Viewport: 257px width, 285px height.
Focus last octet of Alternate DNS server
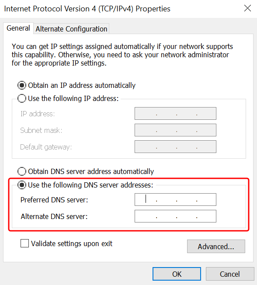point(206,216)
